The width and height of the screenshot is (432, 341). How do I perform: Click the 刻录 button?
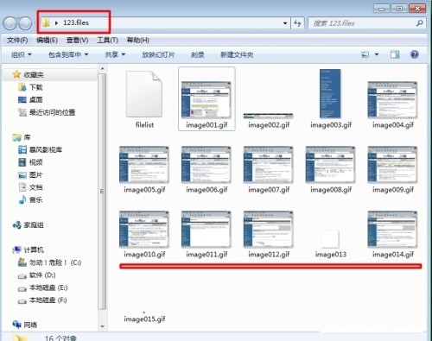pos(198,54)
